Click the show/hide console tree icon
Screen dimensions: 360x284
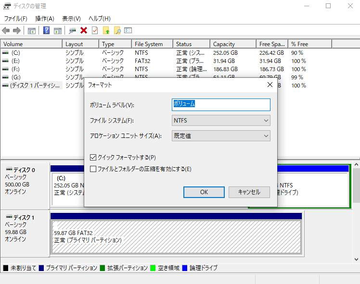[x=31, y=30]
